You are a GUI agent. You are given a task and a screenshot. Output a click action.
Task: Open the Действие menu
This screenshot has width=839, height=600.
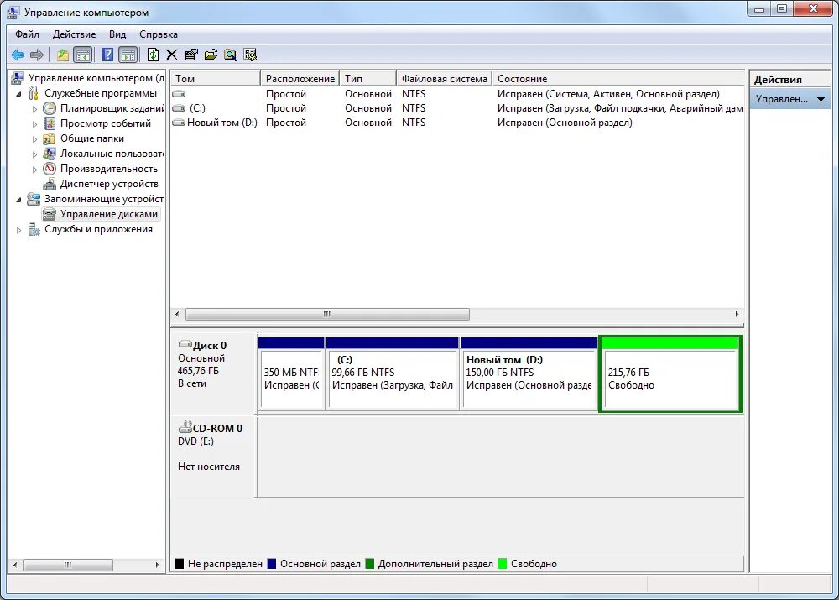(x=74, y=34)
